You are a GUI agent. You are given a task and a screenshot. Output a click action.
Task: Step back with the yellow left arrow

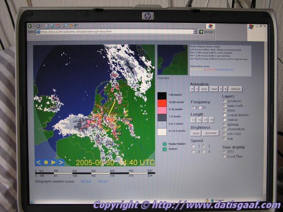tap(38, 162)
